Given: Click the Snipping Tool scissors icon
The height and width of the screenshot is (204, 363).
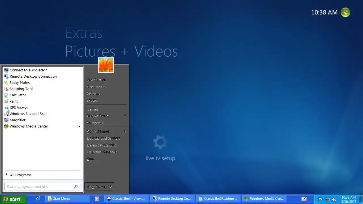Looking at the screenshot, I should 6,89.
